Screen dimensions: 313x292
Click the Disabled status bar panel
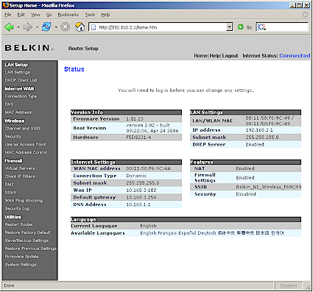point(289,286)
